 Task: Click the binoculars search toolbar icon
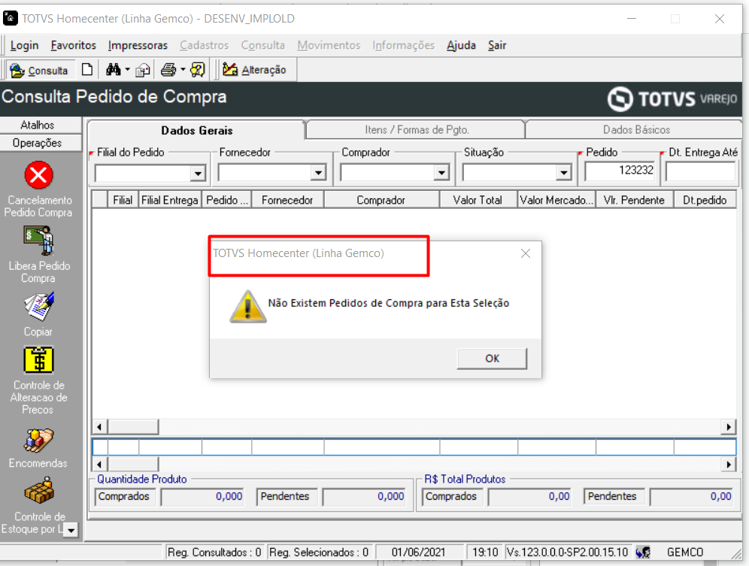(114, 70)
